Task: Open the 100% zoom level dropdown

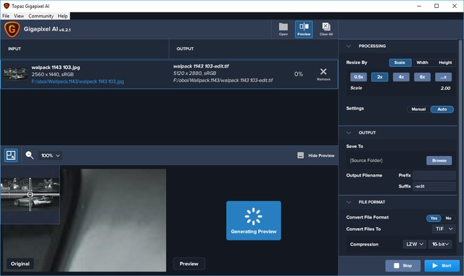Action: click(50, 155)
